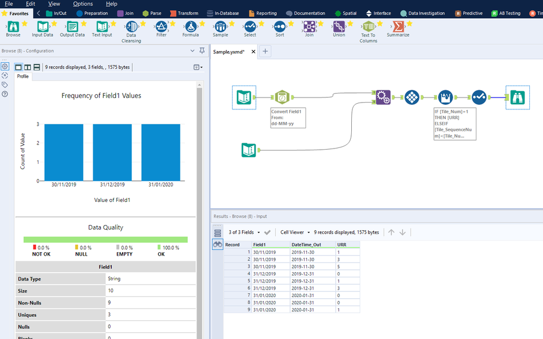Toggle the star next to Sort tool
The width and height of the screenshot is (543, 339).
click(292, 24)
